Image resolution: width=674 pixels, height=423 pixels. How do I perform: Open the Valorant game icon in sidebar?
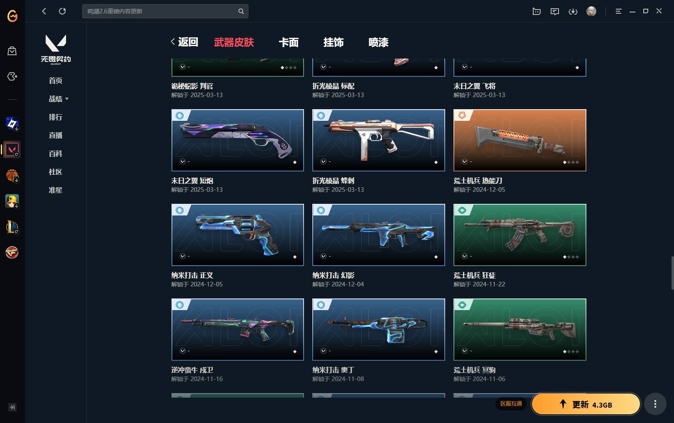[x=12, y=149]
